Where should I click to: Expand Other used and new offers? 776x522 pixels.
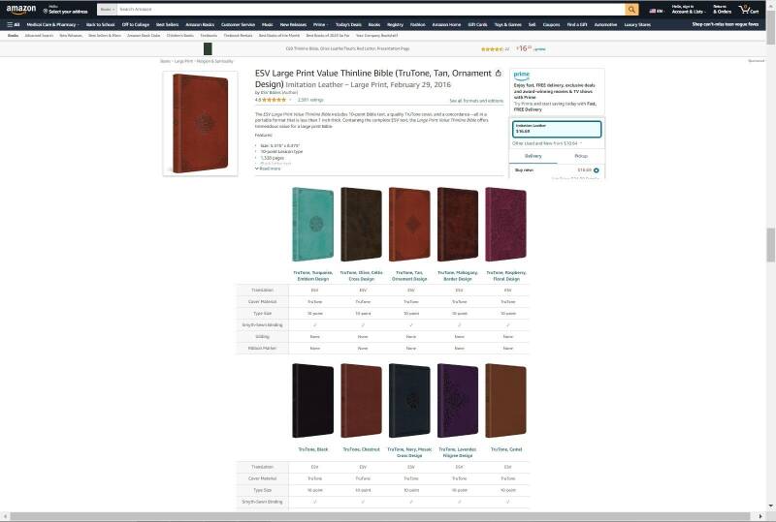(547, 143)
